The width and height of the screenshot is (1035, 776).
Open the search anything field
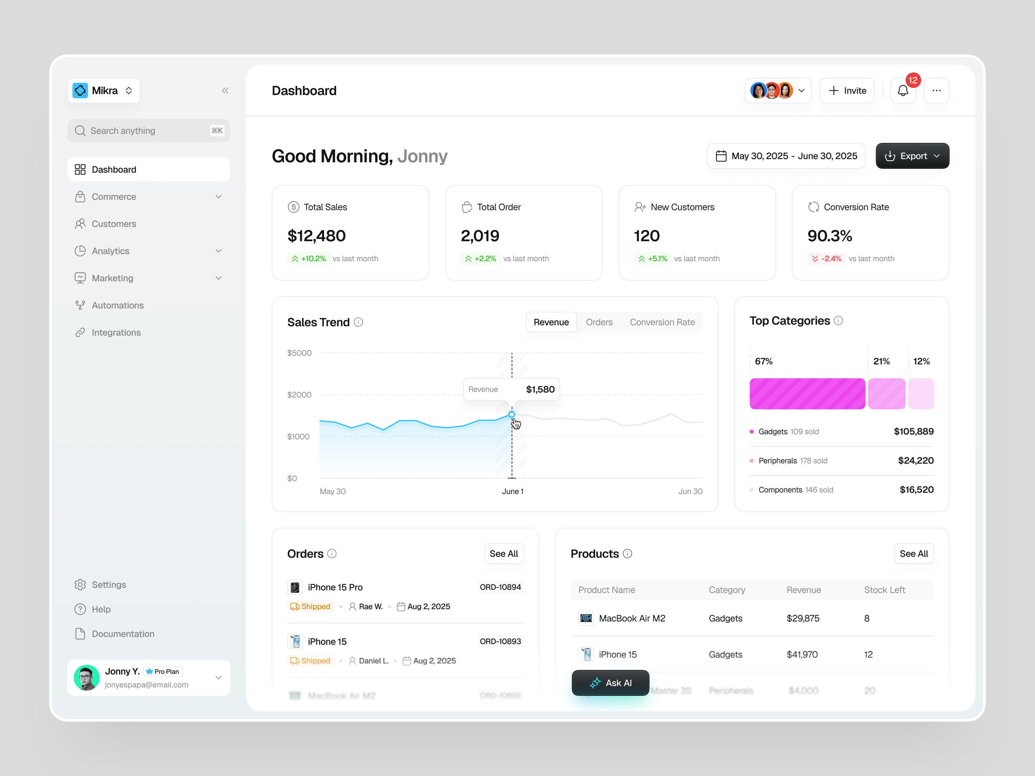(148, 131)
